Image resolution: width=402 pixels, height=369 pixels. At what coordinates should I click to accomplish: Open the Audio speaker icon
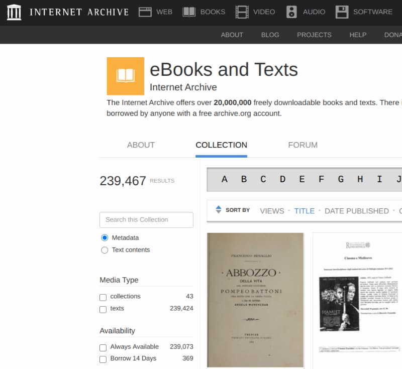pyautogui.click(x=291, y=12)
